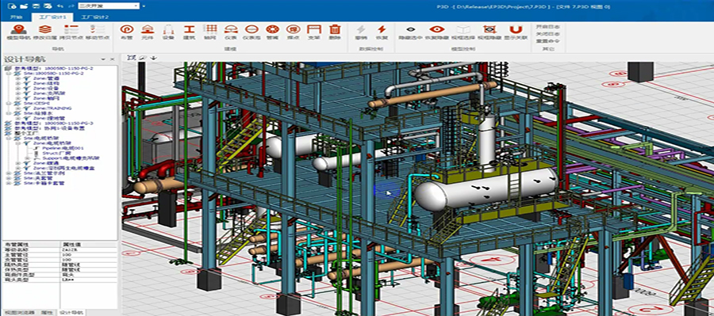Click the 恢复 lightning bolt icon

382,32
